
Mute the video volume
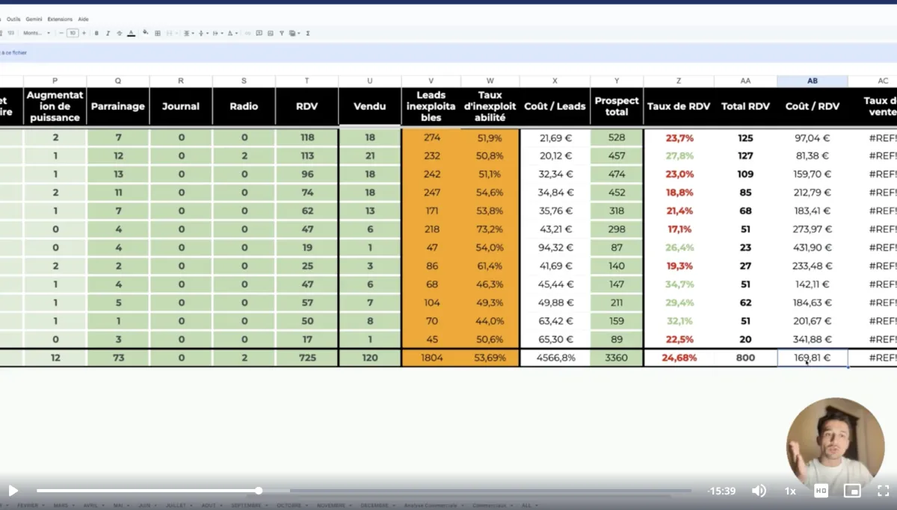pyautogui.click(x=759, y=491)
